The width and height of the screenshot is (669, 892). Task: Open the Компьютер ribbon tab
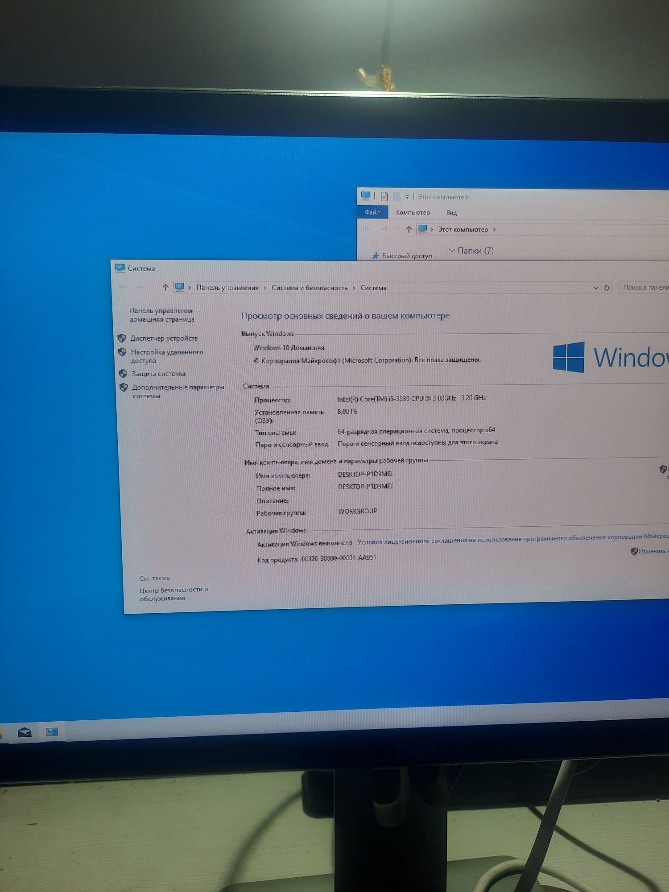click(413, 213)
